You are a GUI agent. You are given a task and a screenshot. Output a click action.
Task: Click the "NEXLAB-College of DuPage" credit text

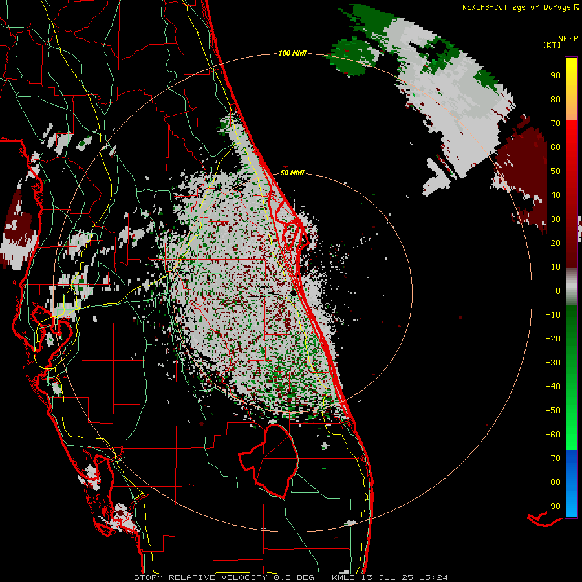coord(516,7)
